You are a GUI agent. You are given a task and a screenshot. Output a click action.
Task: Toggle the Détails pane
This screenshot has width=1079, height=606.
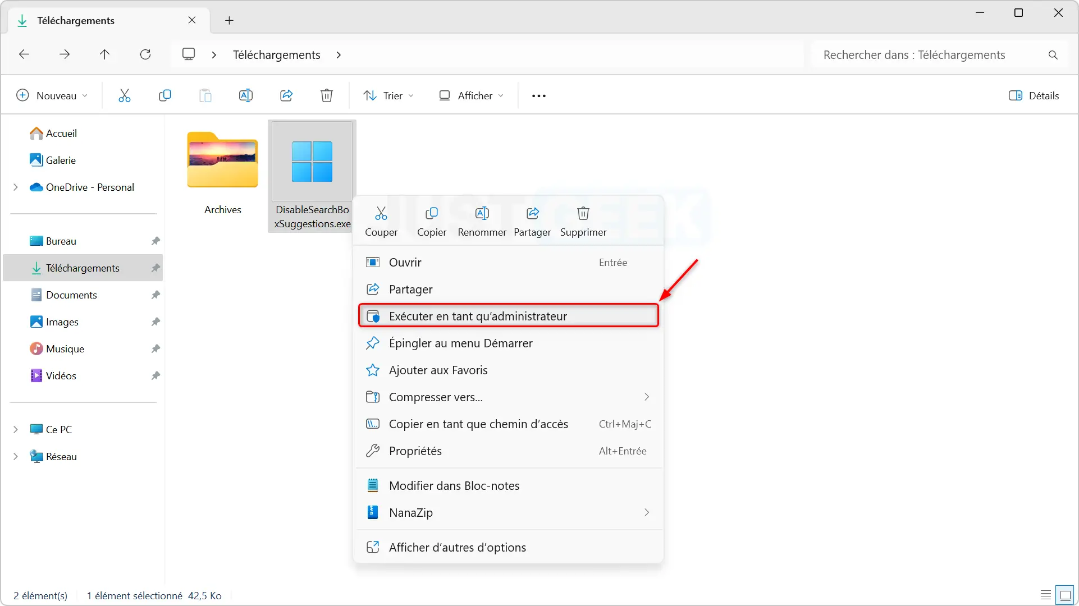(x=1034, y=96)
